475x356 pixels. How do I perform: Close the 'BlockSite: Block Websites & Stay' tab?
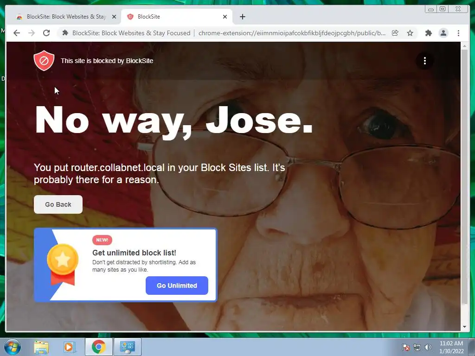coord(114,17)
